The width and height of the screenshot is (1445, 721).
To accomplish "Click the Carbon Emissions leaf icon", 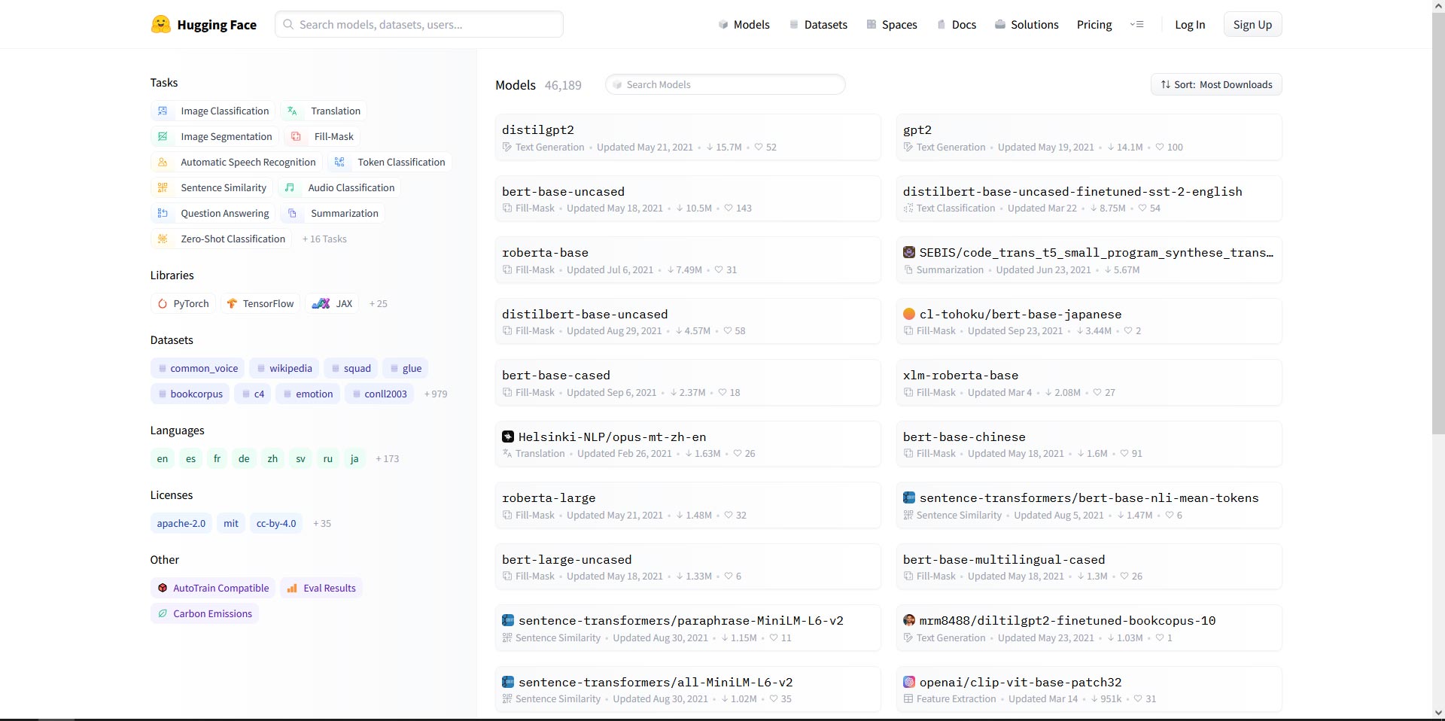I will point(163,613).
